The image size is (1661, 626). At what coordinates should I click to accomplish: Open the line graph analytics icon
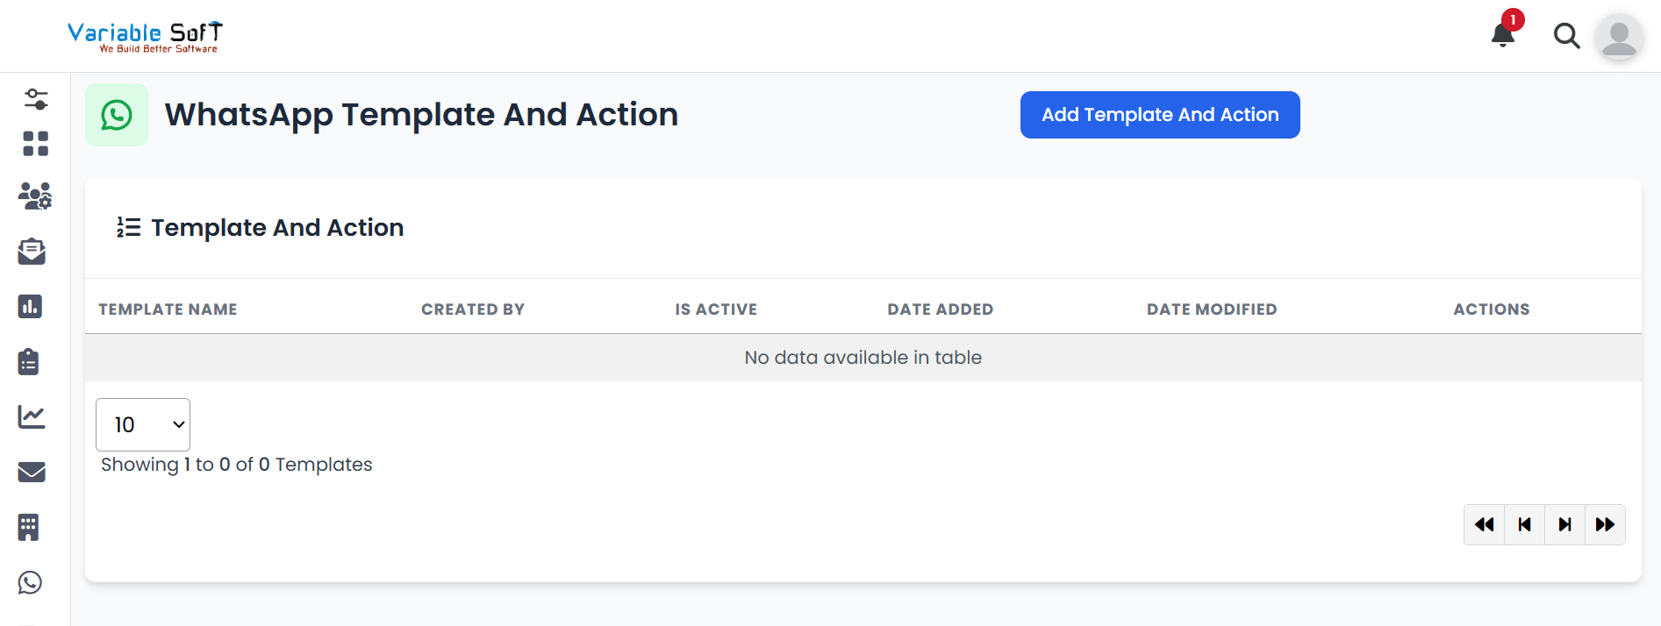(x=32, y=416)
